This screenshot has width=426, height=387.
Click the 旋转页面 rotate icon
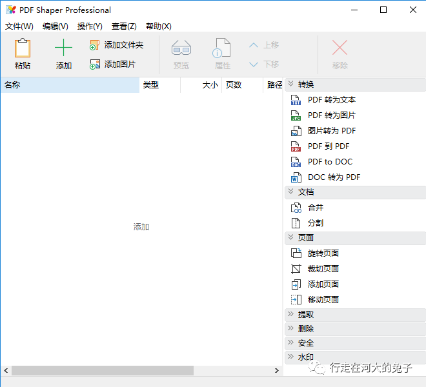(x=296, y=253)
